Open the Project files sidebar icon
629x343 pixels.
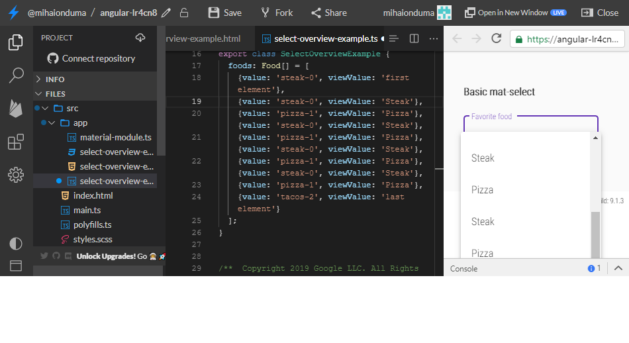(x=16, y=42)
